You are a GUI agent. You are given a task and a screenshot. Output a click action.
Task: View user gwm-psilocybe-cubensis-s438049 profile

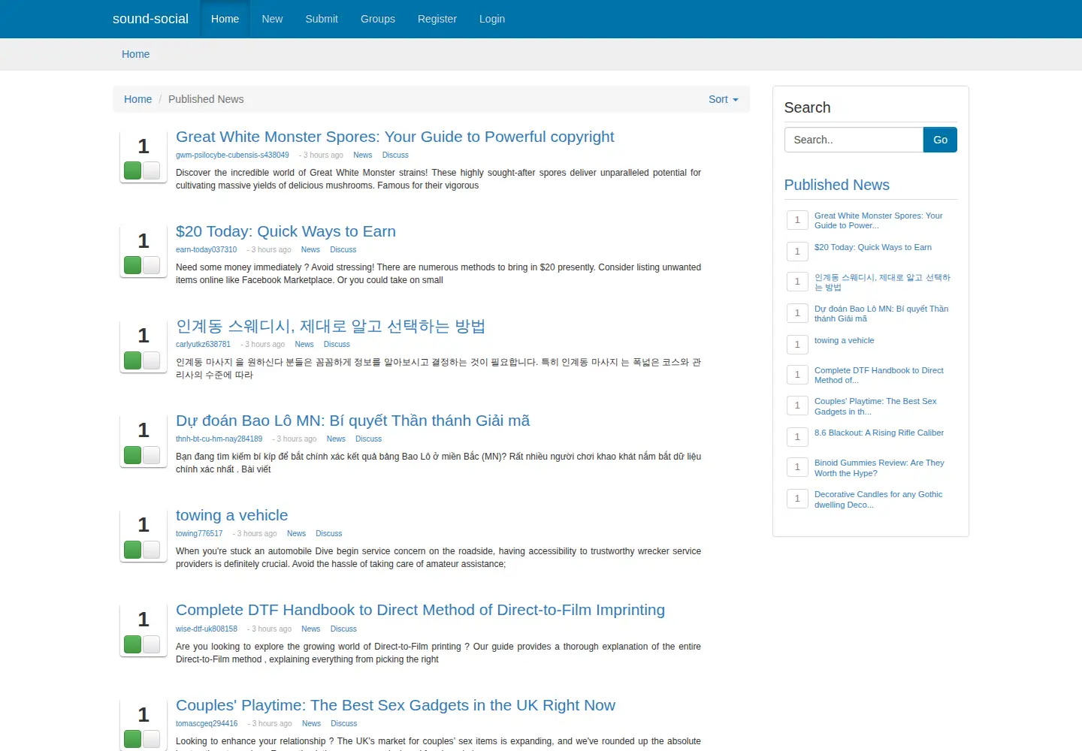232,155
